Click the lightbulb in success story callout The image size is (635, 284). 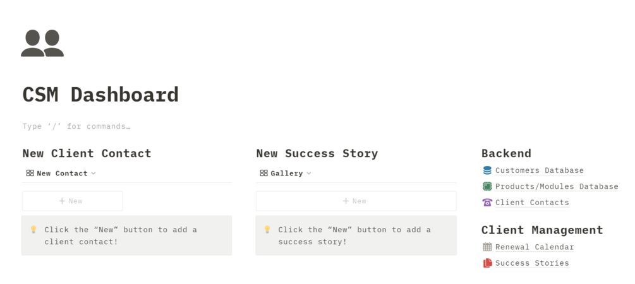267,230
